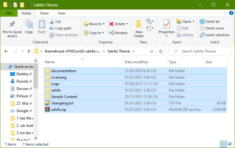The image size is (235, 148).
Task: Expand the breadcrumb arrow after Sahifa-Theme
Action: click(x=133, y=51)
